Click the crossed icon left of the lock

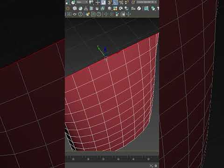click(x=151, y=166)
